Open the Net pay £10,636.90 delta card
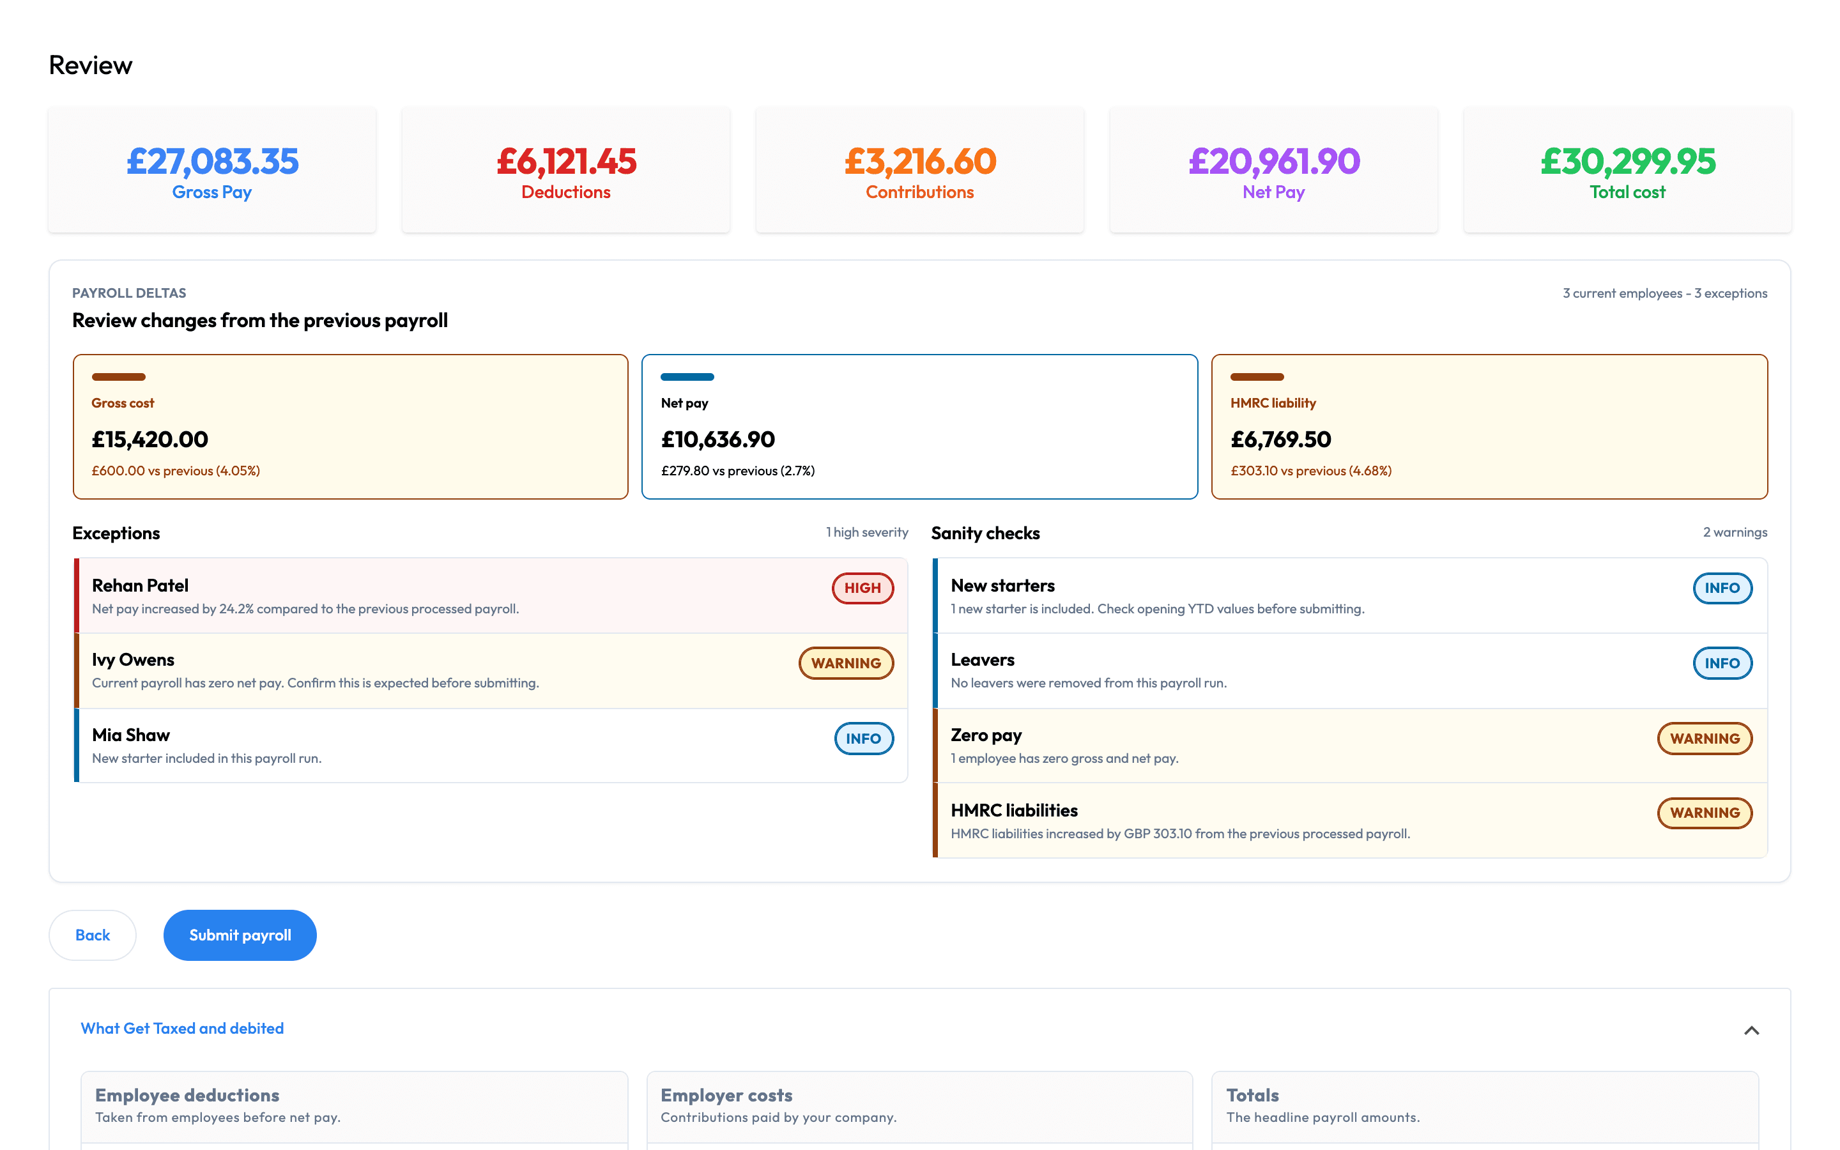 tap(920, 427)
